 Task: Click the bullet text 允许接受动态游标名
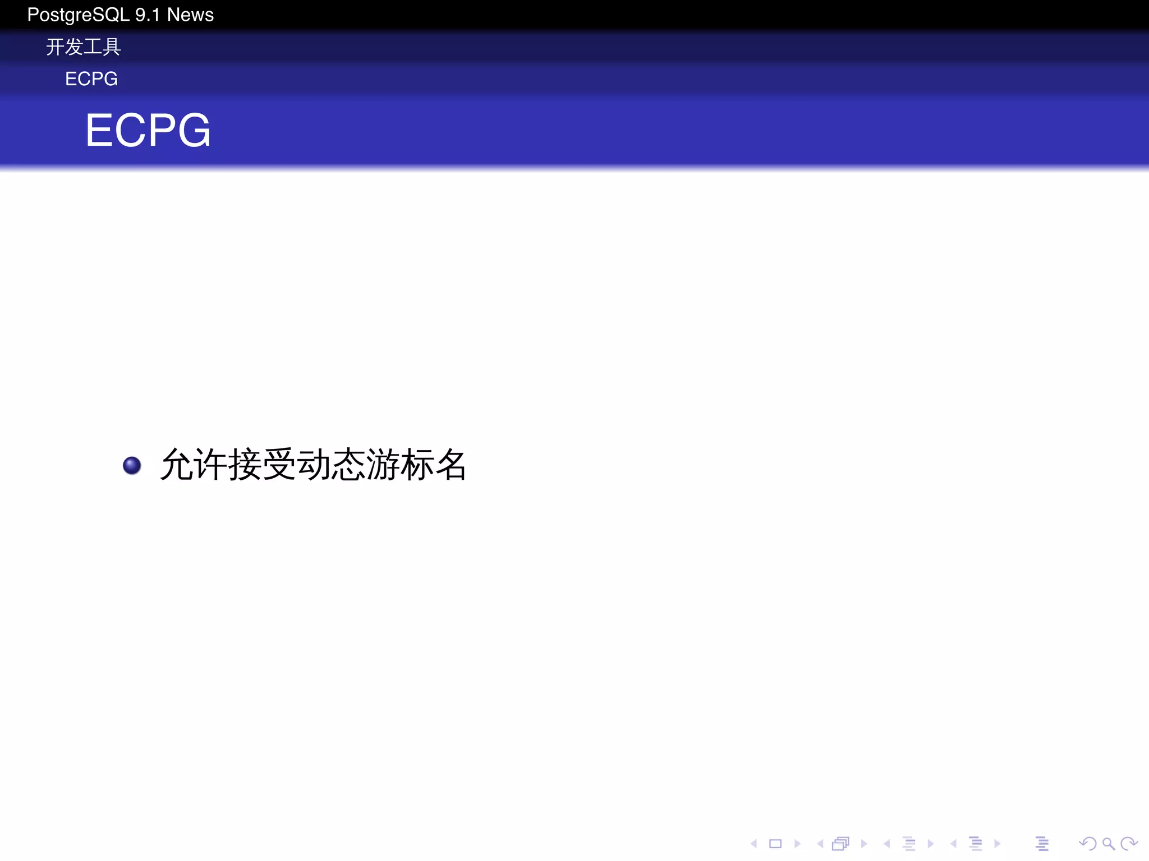click(313, 465)
